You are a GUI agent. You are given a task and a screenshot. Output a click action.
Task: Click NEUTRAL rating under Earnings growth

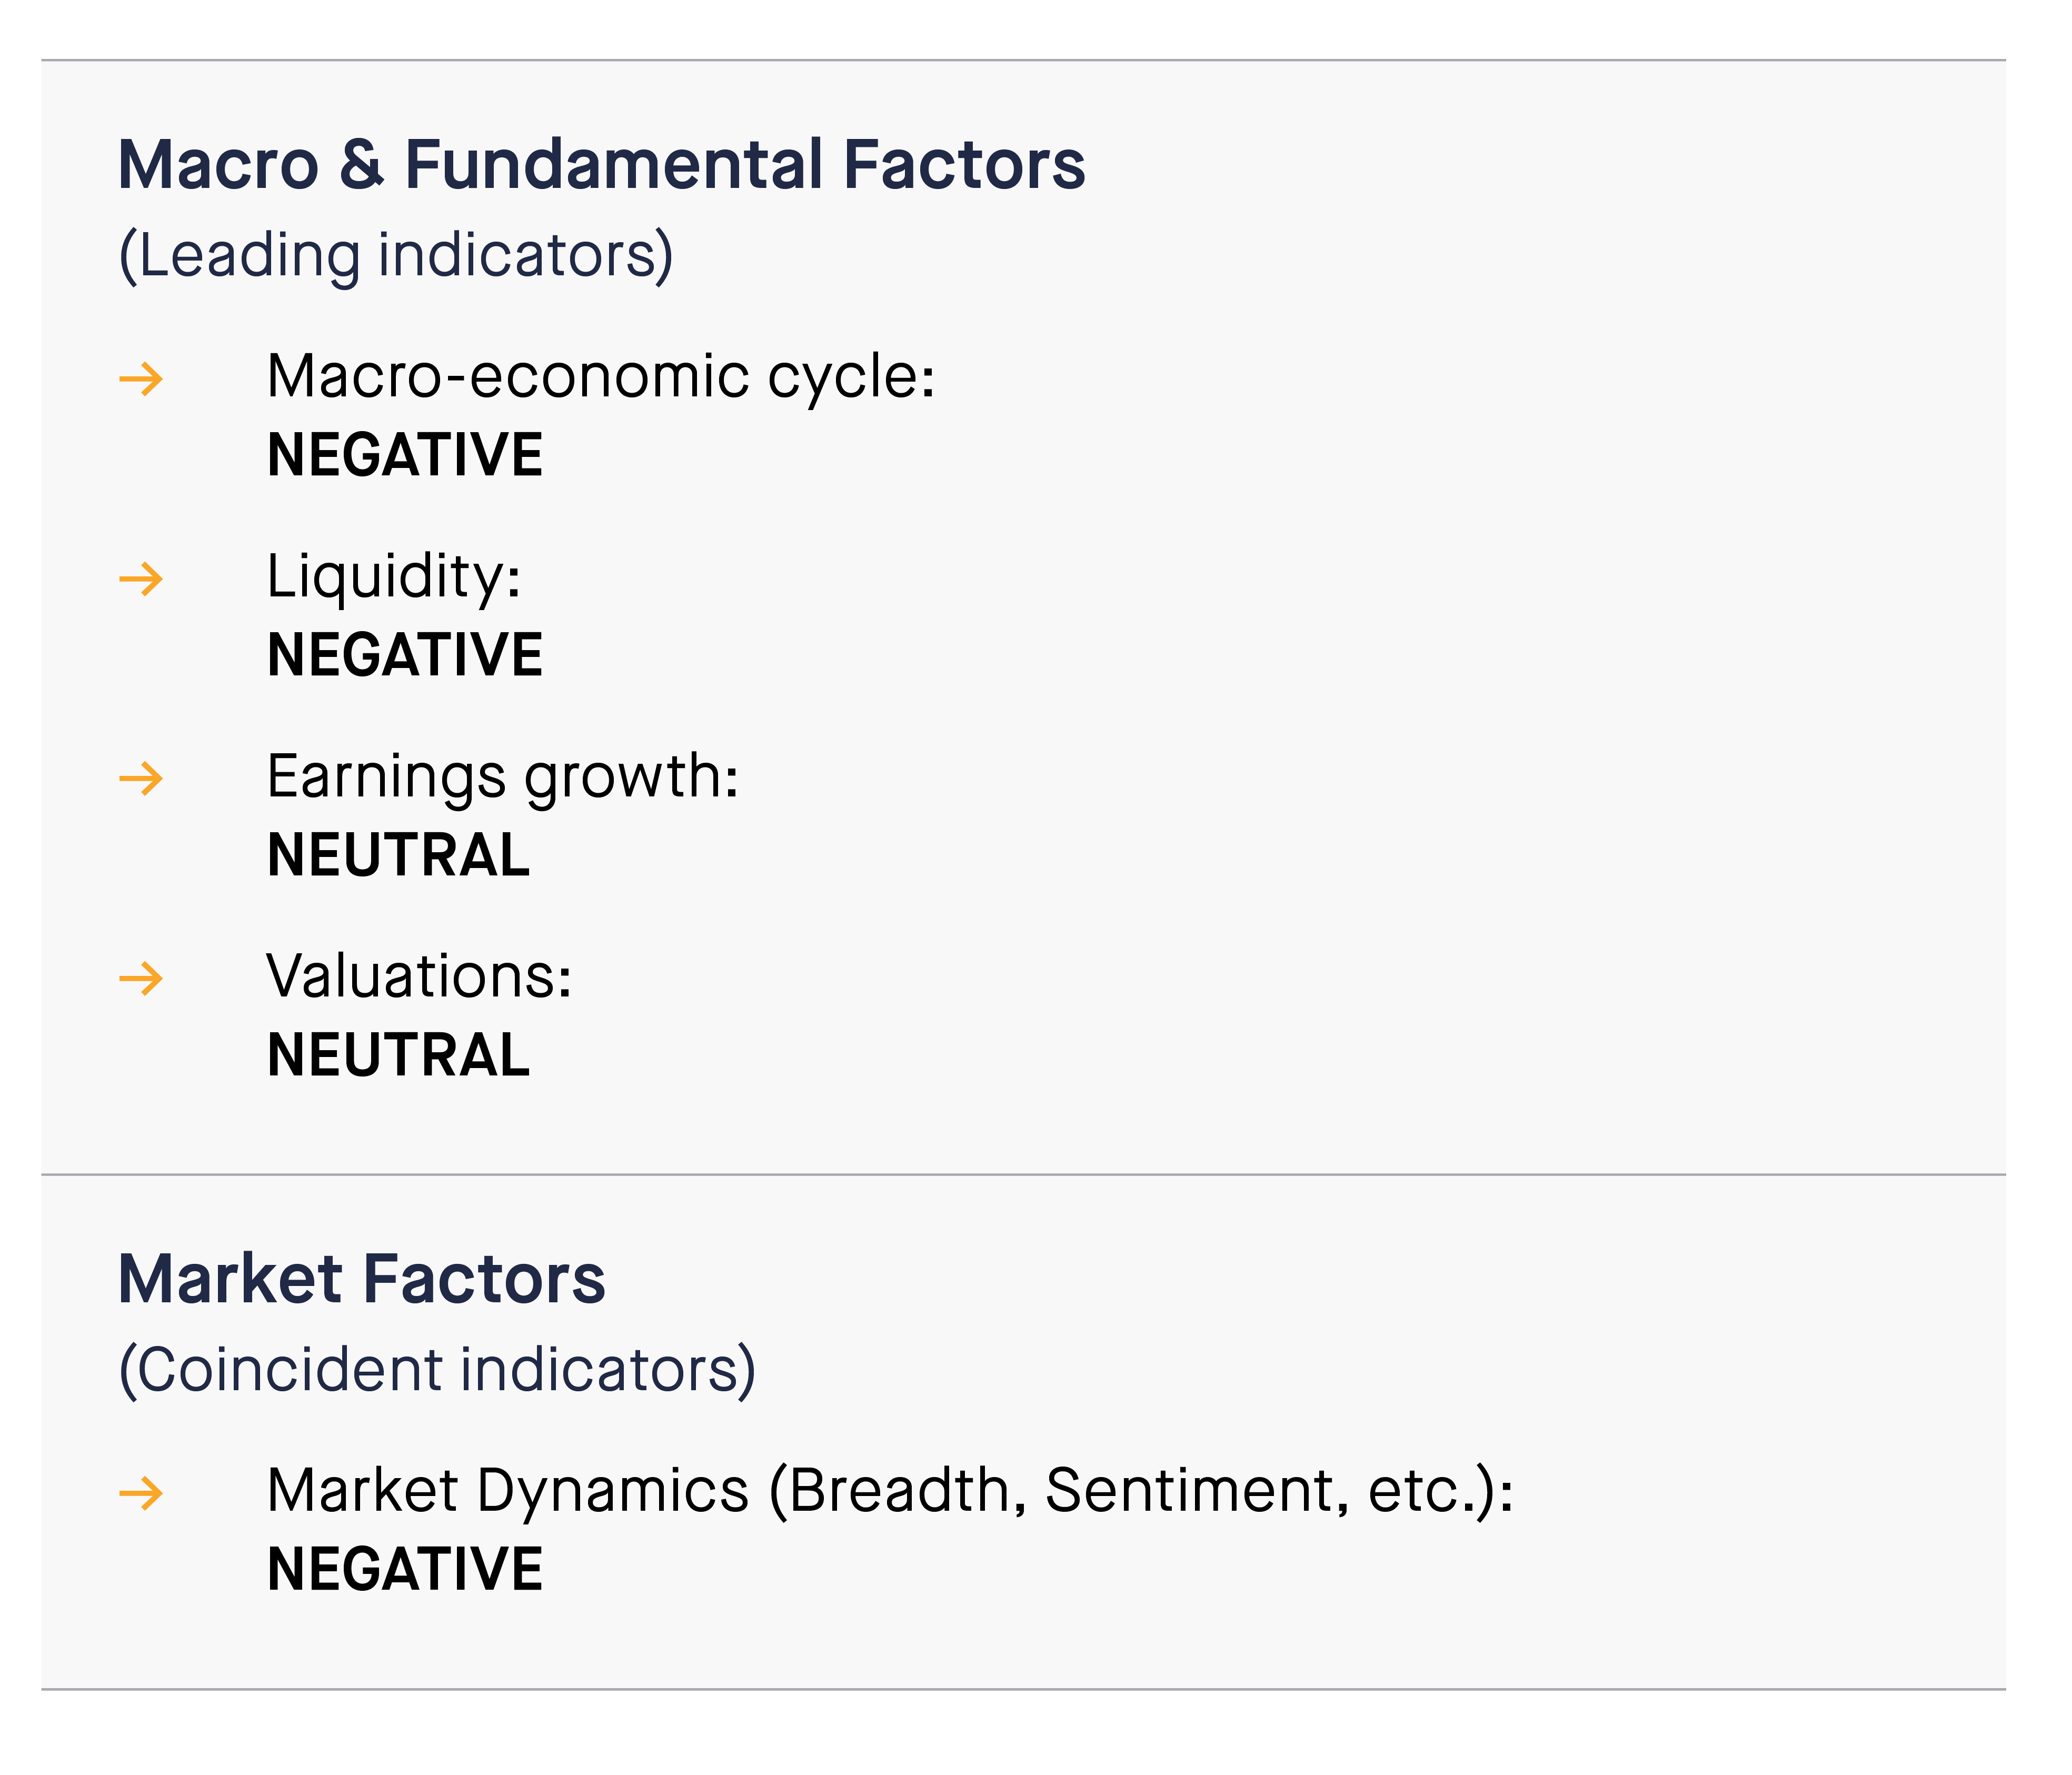click(x=399, y=856)
